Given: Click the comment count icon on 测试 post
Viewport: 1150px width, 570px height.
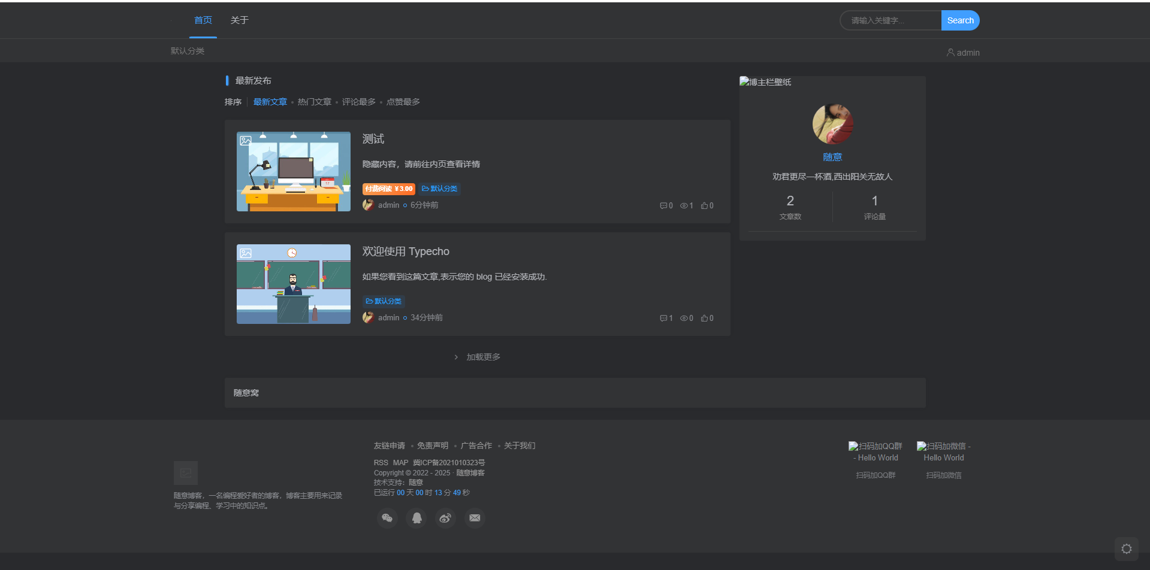Looking at the screenshot, I should click(663, 205).
